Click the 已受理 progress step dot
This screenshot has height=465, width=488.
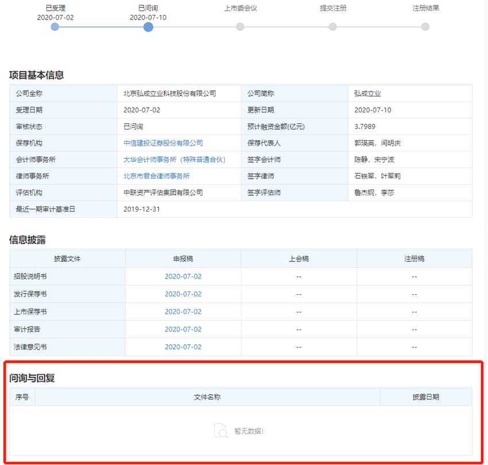55,27
